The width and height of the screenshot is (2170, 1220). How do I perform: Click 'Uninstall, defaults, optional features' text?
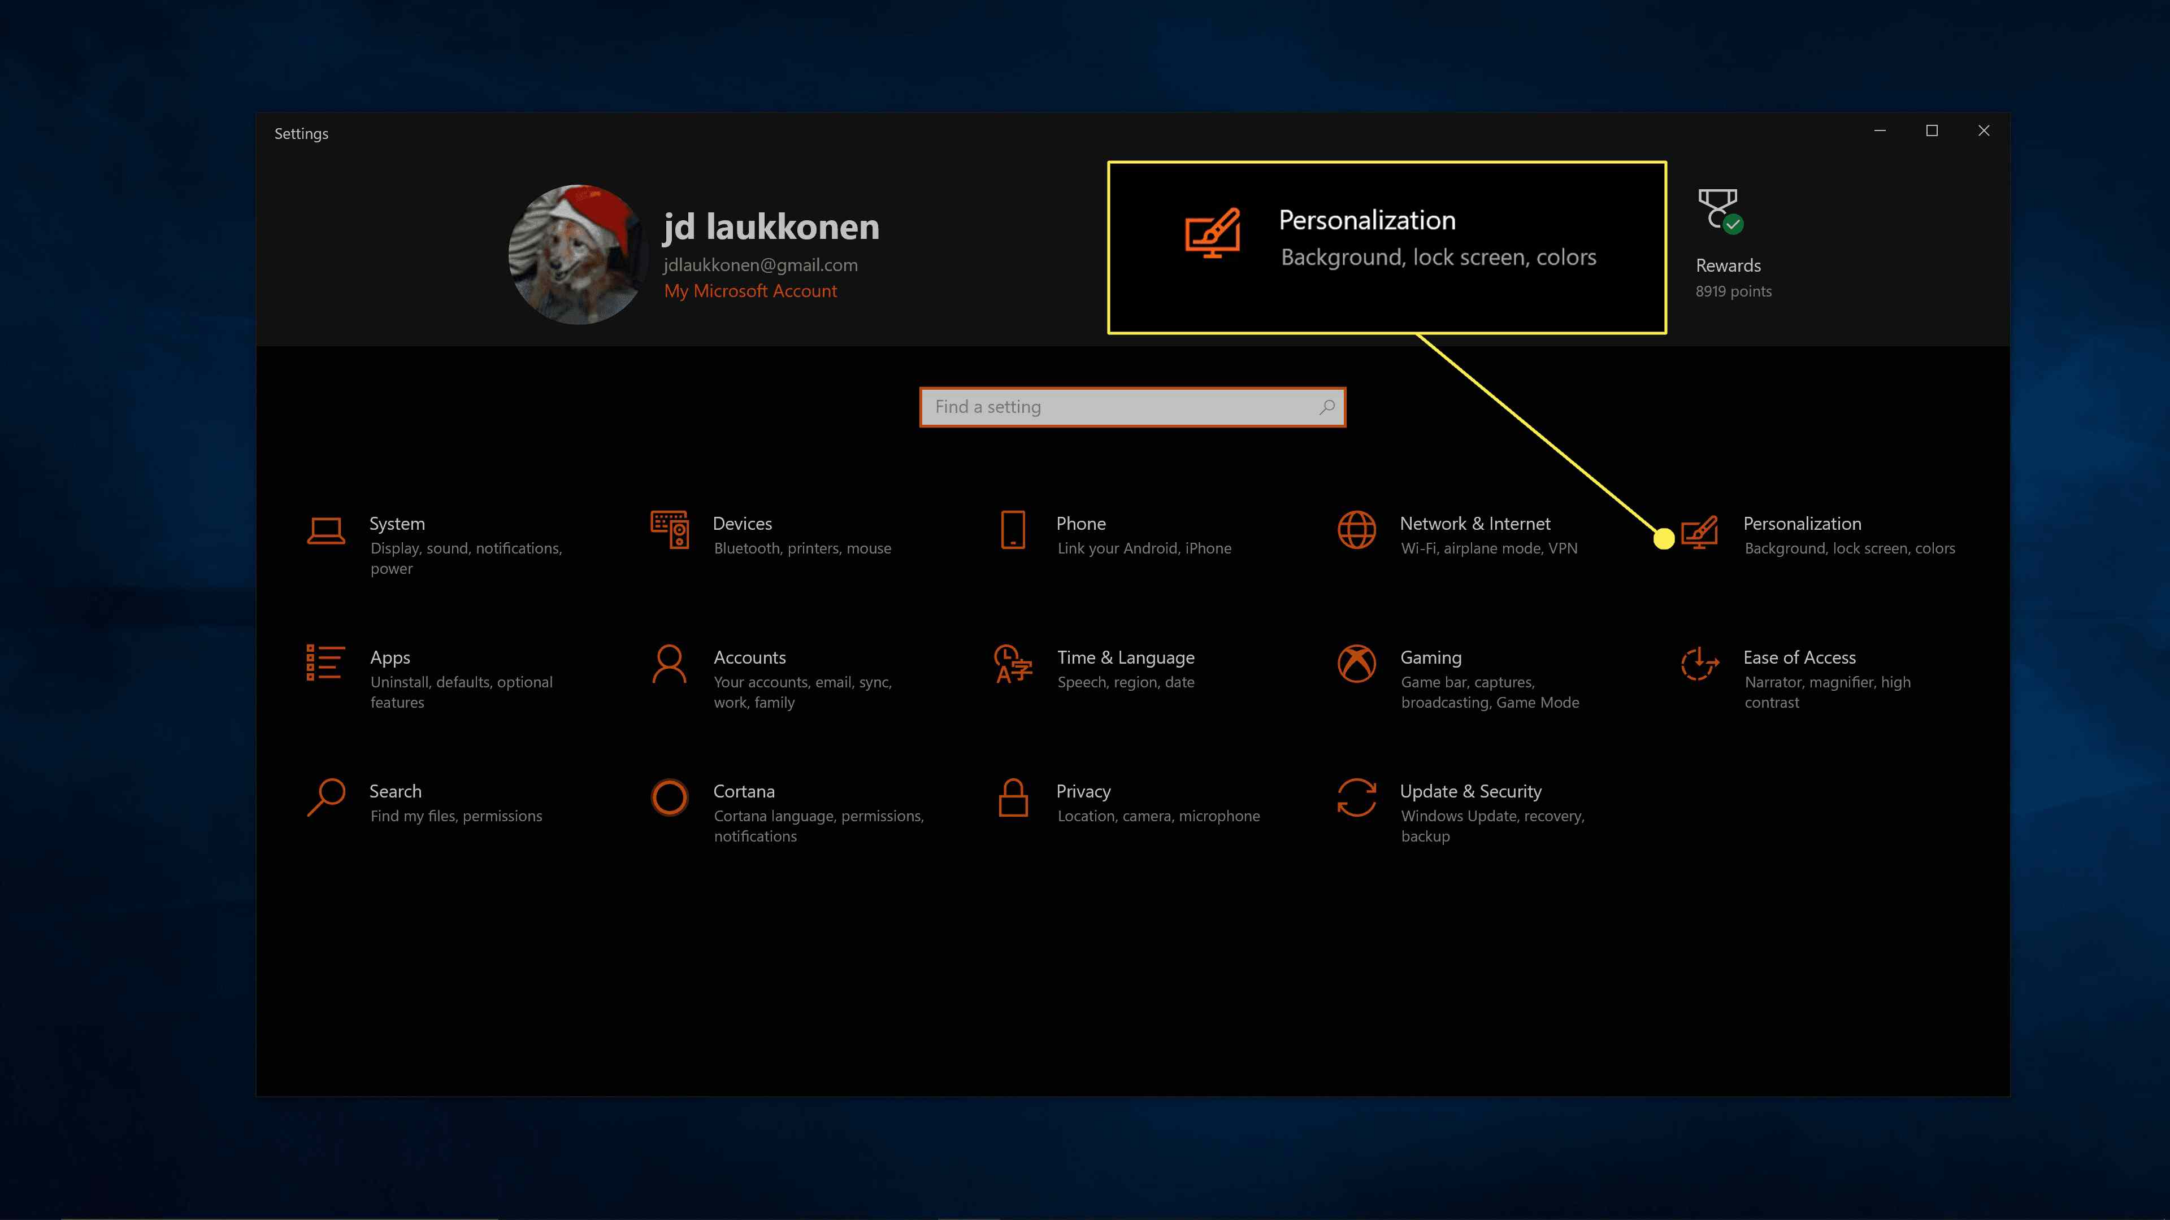point(461,692)
